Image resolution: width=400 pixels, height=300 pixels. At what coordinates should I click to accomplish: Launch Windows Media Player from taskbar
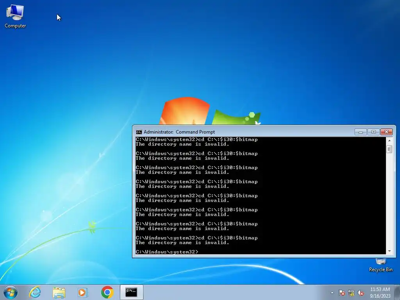click(x=83, y=292)
